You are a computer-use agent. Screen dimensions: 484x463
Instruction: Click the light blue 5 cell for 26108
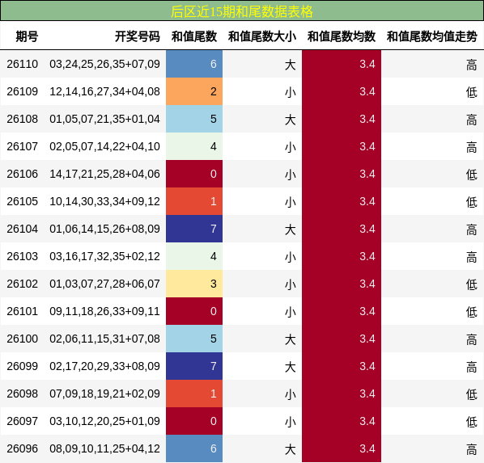pos(194,119)
